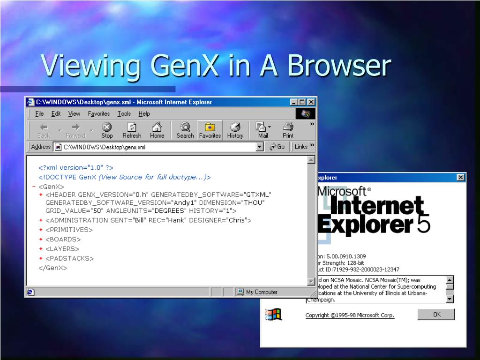Screen dimensions: 480x360
Task: Click the Back arrow toolbar button
Action: (44, 130)
